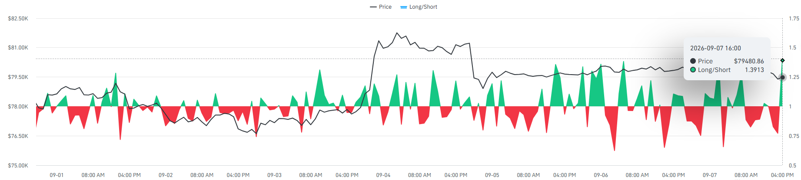801x180 pixels.
Task: Toggle the Long/Short series in the legend
Action: [x=419, y=7]
